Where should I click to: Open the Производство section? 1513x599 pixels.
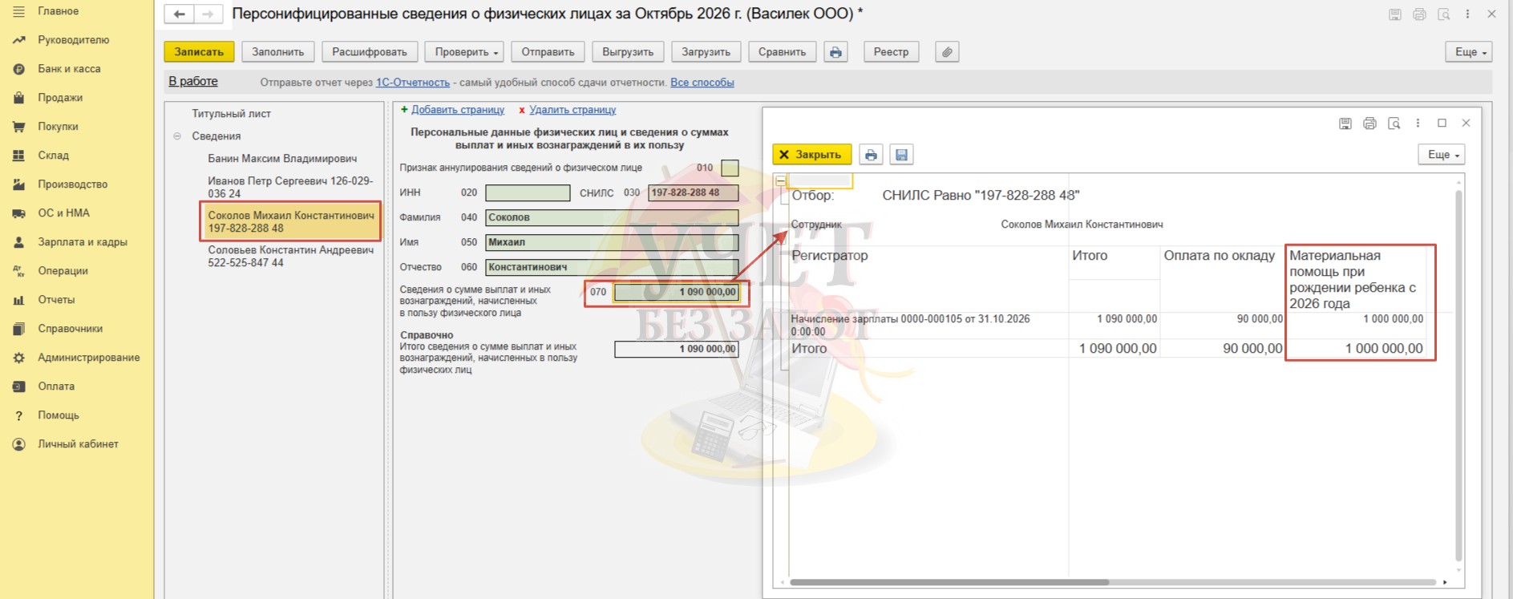tap(72, 184)
